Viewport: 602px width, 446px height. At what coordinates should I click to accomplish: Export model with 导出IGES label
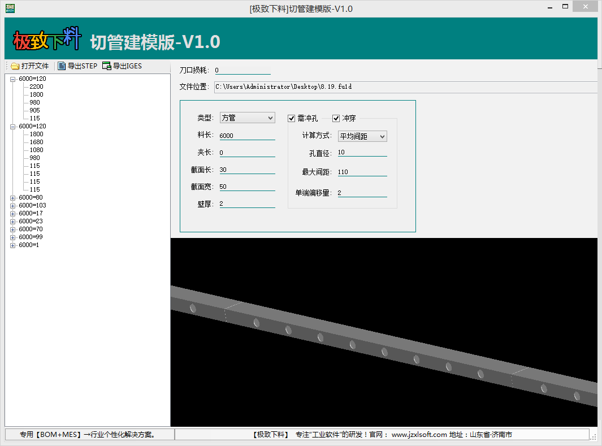point(127,66)
